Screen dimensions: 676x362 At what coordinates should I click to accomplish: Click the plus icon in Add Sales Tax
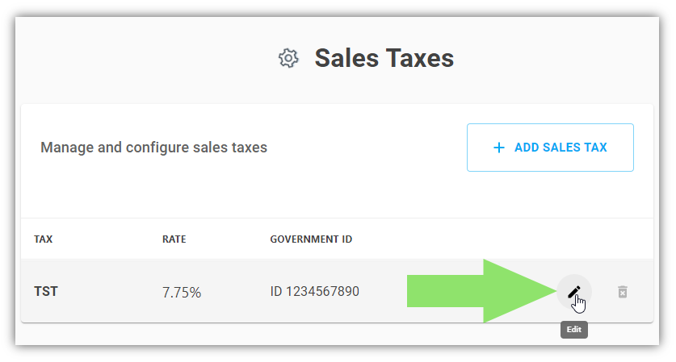point(499,148)
